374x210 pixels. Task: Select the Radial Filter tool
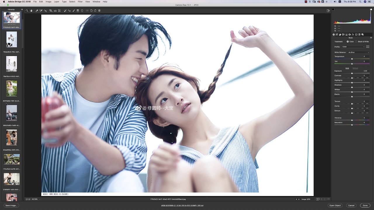click(82, 10)
